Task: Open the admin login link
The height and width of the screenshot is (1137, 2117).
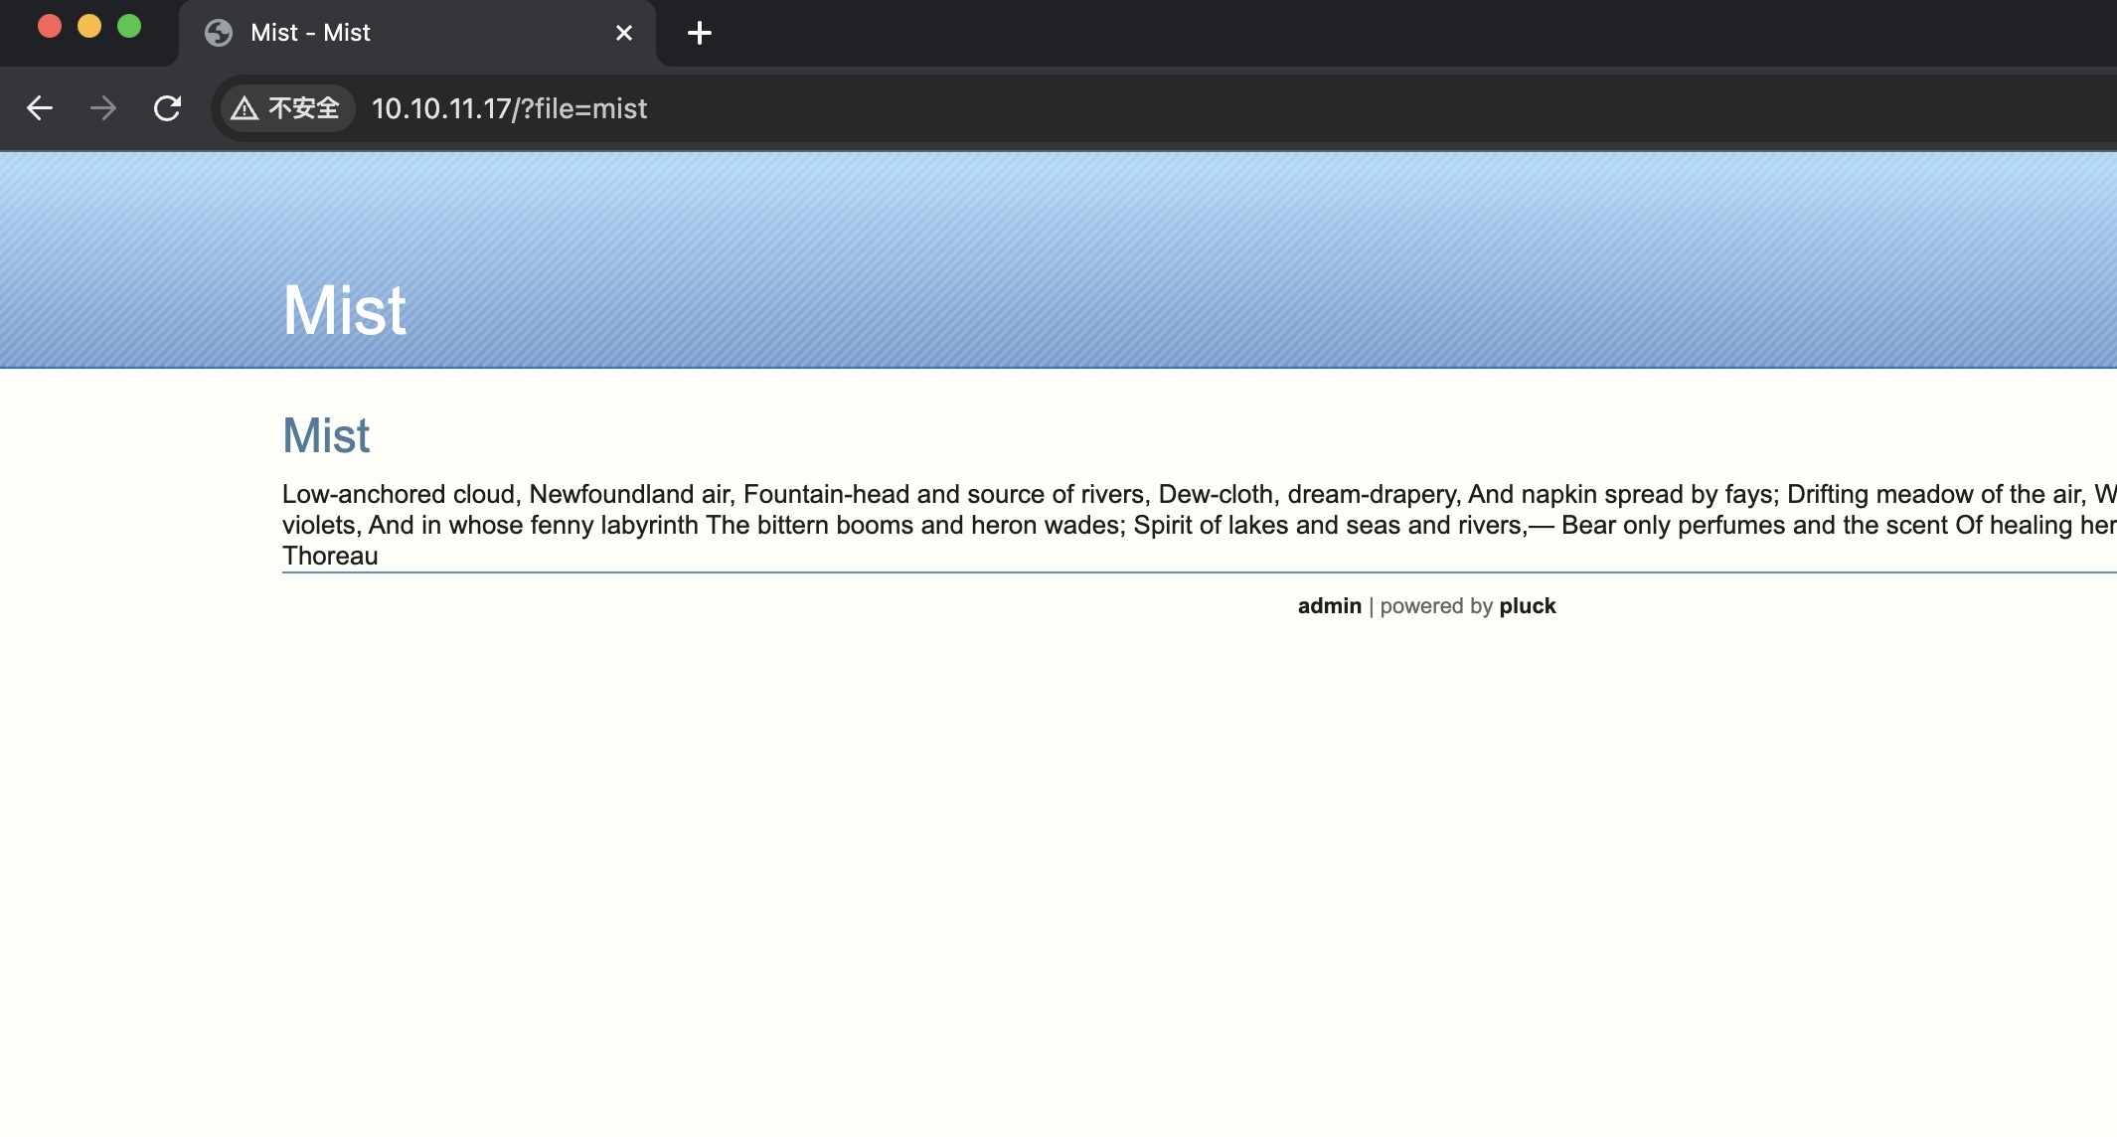Action: click(1329, 606)
